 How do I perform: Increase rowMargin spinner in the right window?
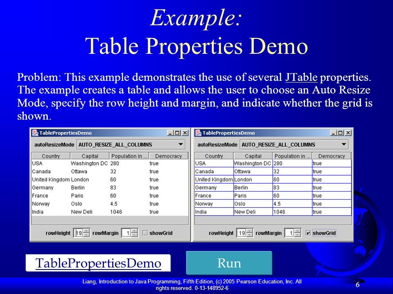click(298, 231)
